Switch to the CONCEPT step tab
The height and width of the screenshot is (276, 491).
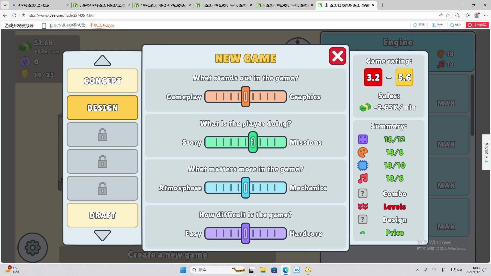click(102, 81)
